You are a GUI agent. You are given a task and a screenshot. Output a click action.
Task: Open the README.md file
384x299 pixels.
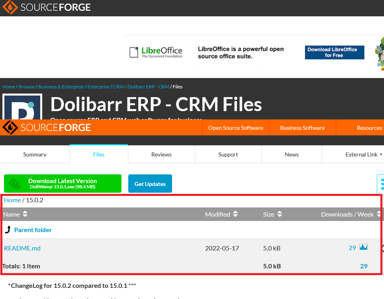pos(22,248)
